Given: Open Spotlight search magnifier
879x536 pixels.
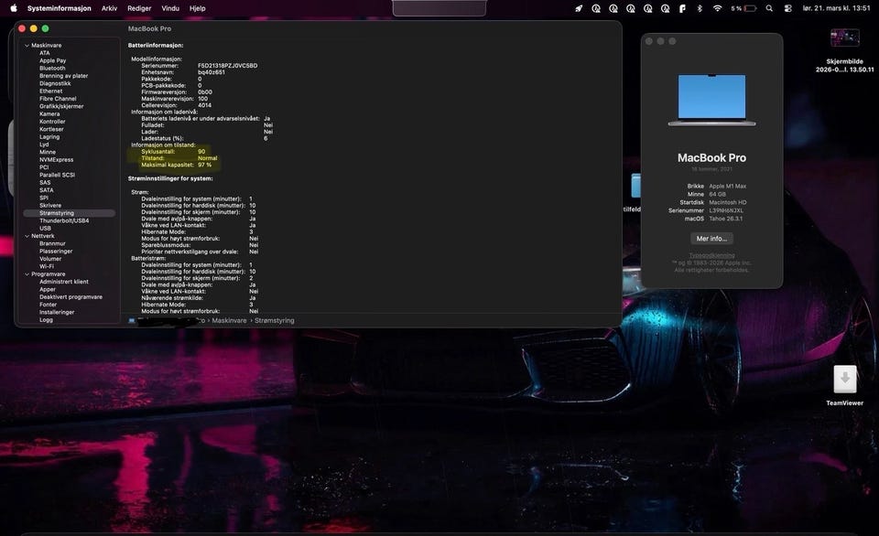Looking at the screenshot, I should (x=769, y=8).
